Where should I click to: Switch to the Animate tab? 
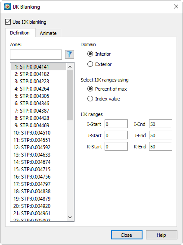48,33
